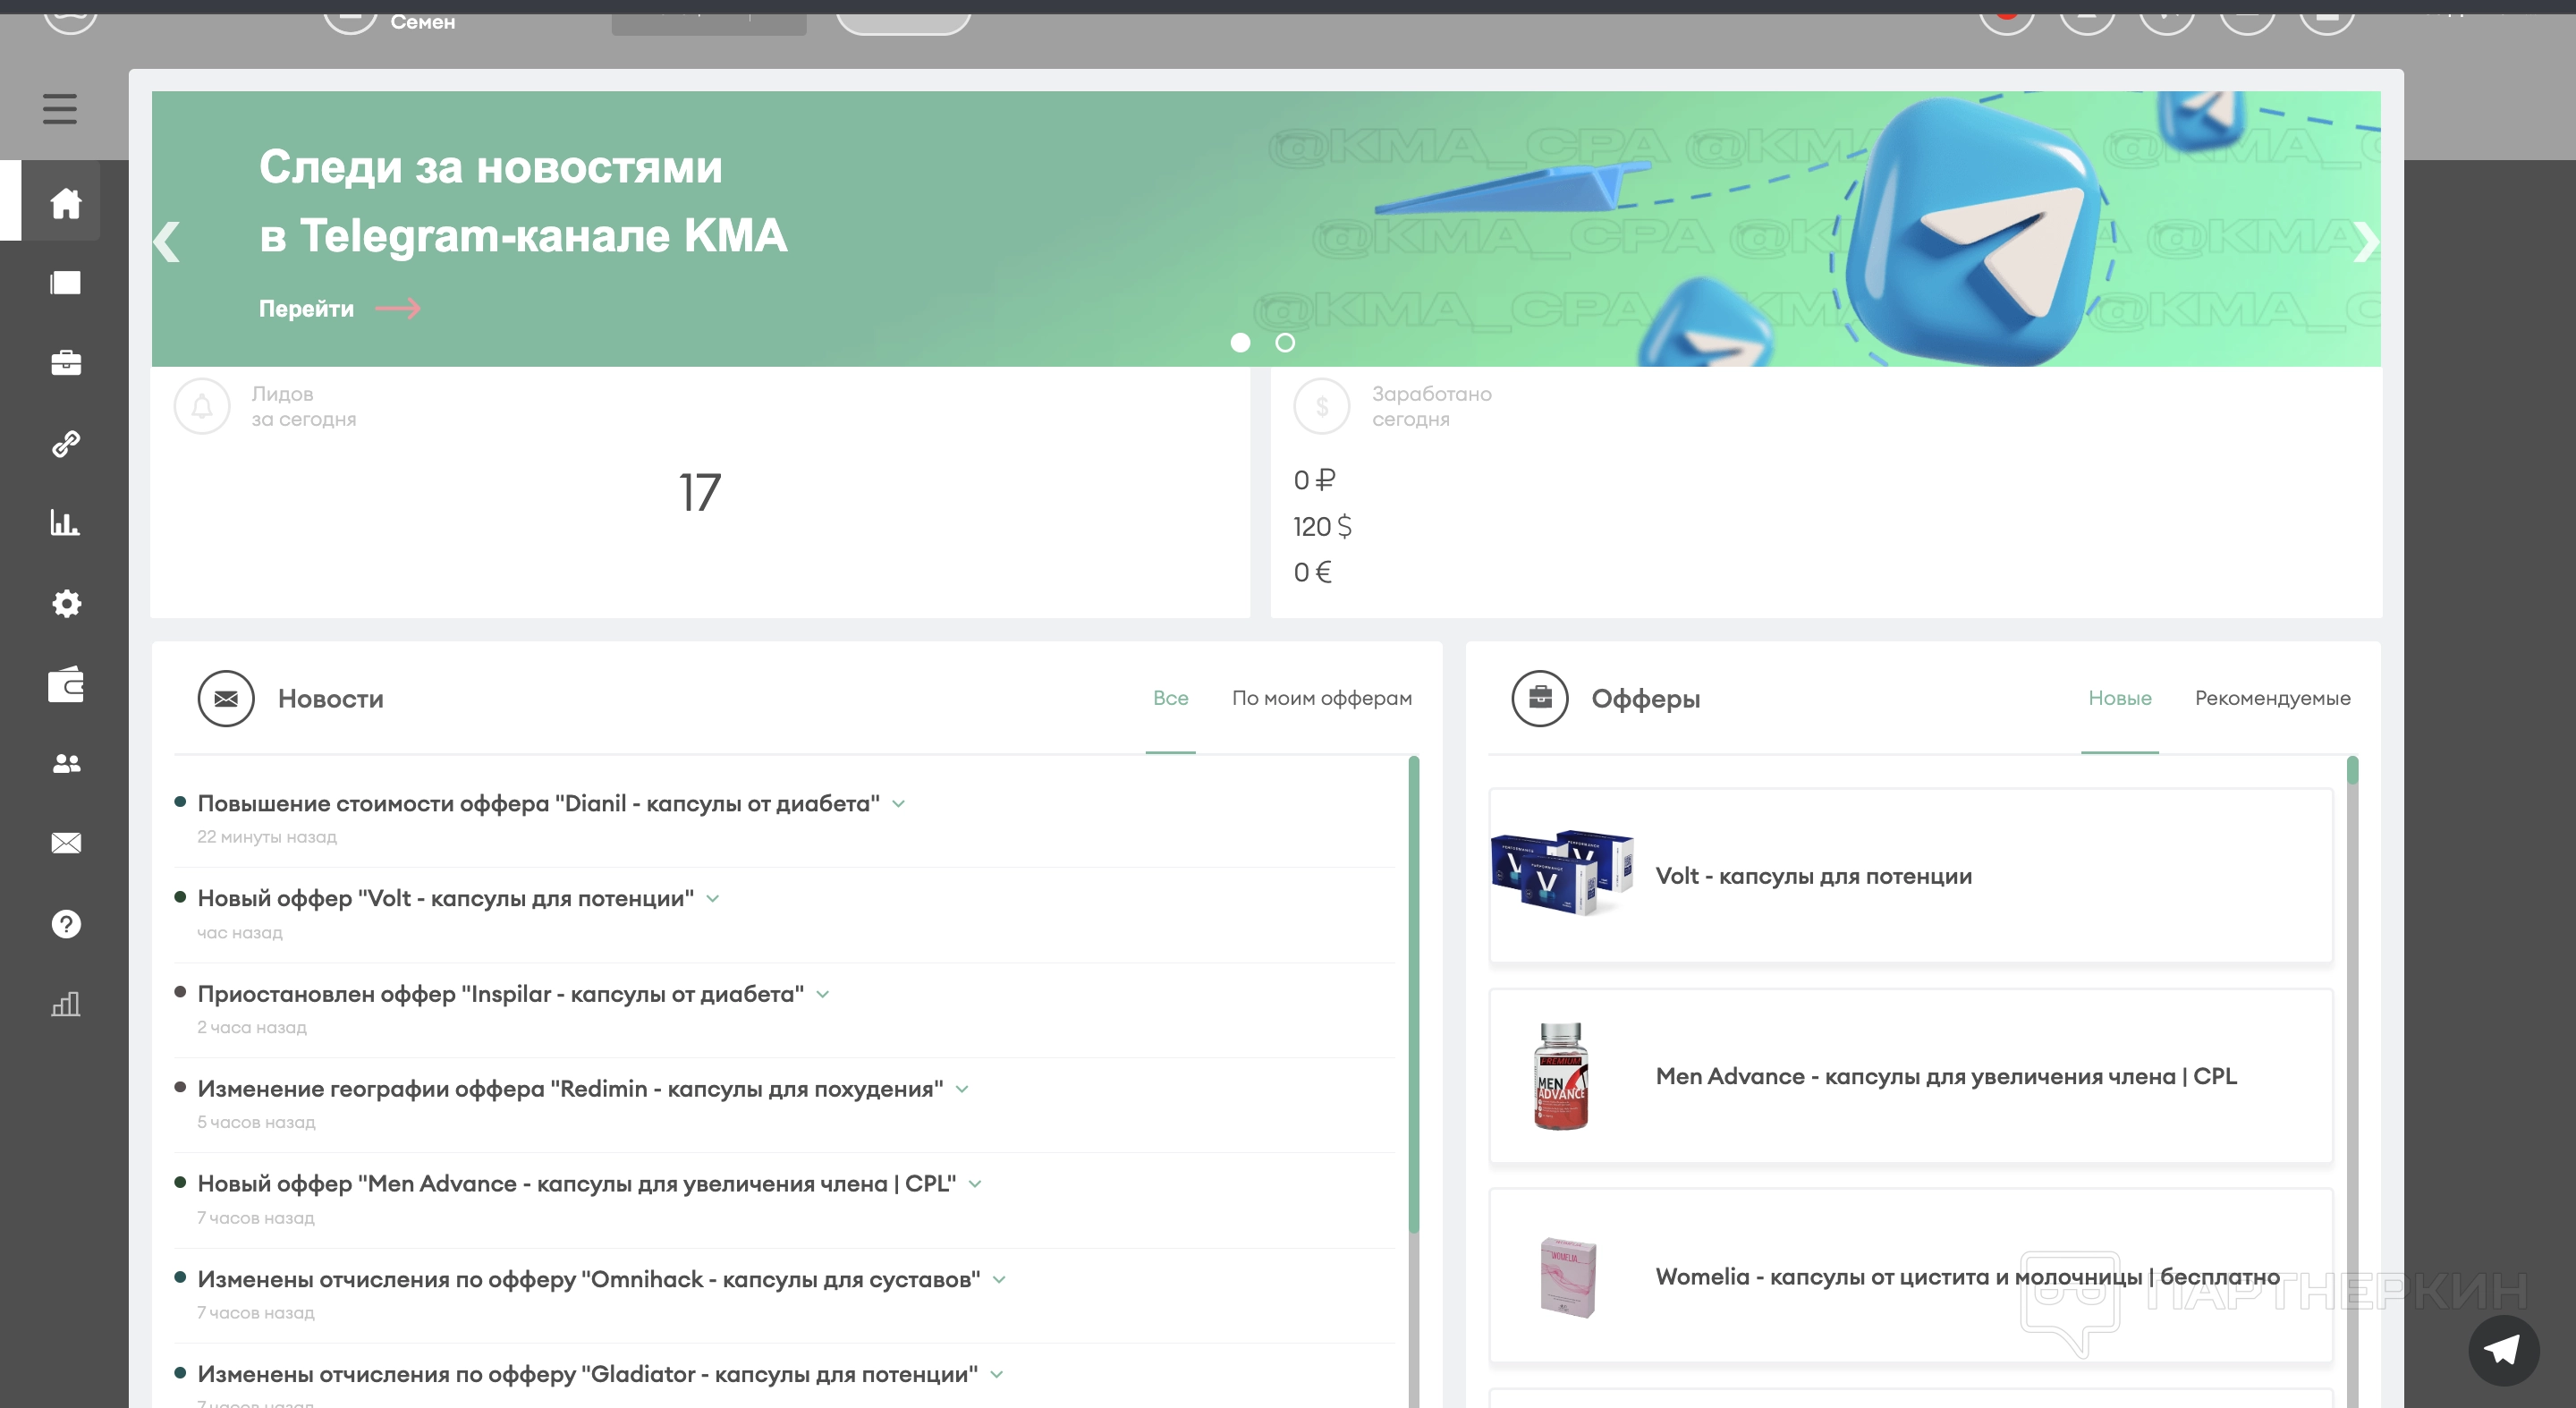2576x1408 pixels.
Task: Open the bar chart statistics icon in sidebar
Action: 66,523
